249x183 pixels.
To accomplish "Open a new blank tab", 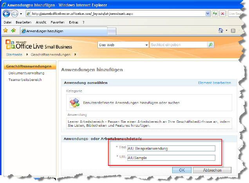I will 112,31.
